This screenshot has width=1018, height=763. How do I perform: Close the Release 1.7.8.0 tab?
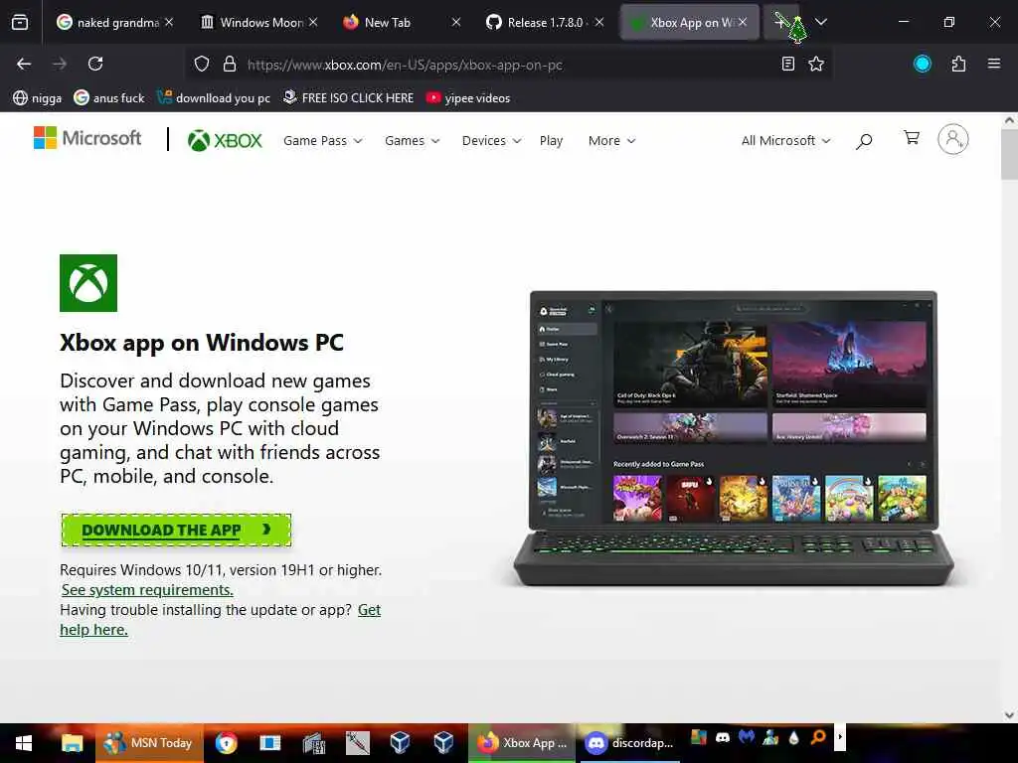[599, 22]
